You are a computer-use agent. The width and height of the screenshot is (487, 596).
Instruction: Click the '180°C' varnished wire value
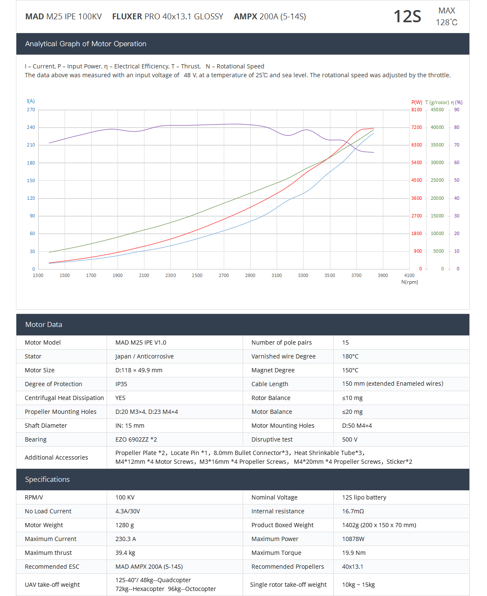pos(350,356)
